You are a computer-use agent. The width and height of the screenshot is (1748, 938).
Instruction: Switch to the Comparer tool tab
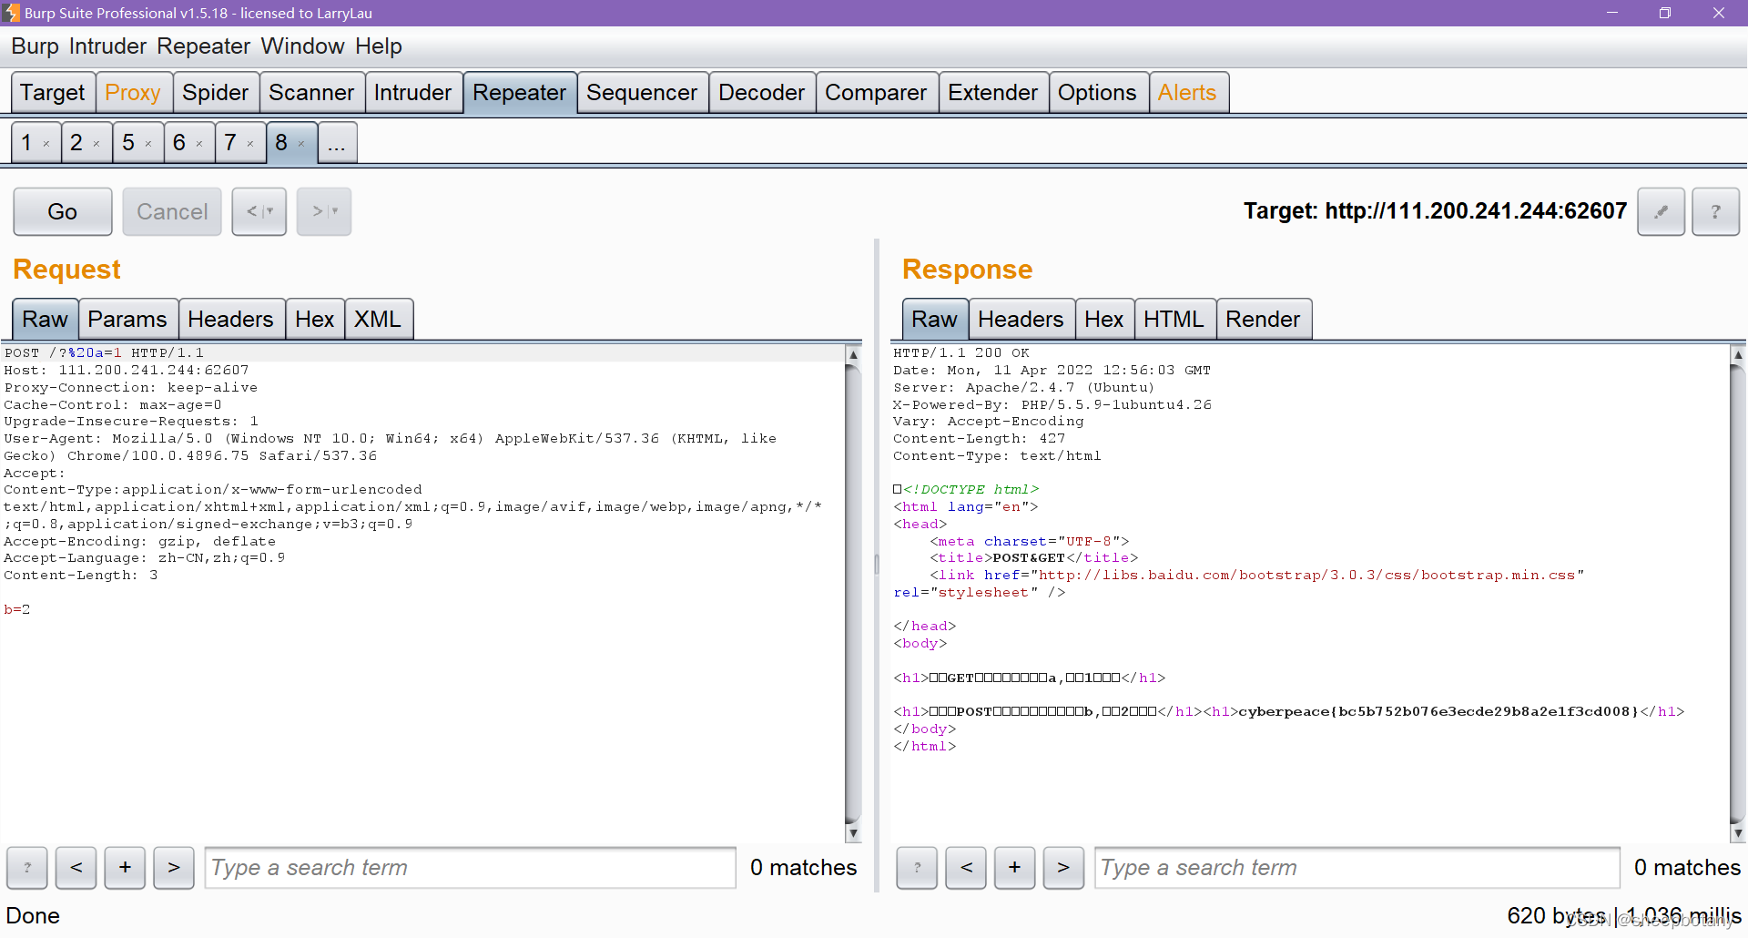pyautogui.click(x=876, y=93)
